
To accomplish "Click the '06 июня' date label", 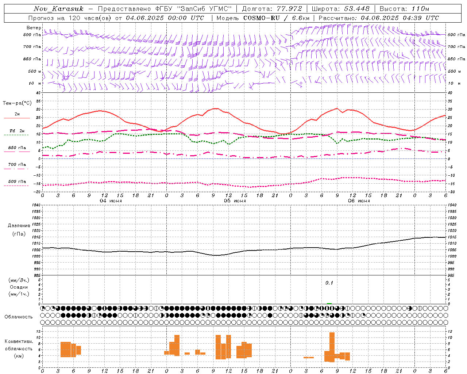I will 359,201.
